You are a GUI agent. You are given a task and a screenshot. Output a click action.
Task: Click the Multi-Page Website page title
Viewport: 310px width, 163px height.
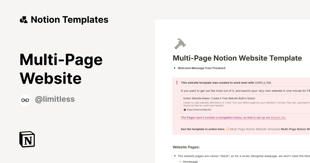[x=61, y=69]
